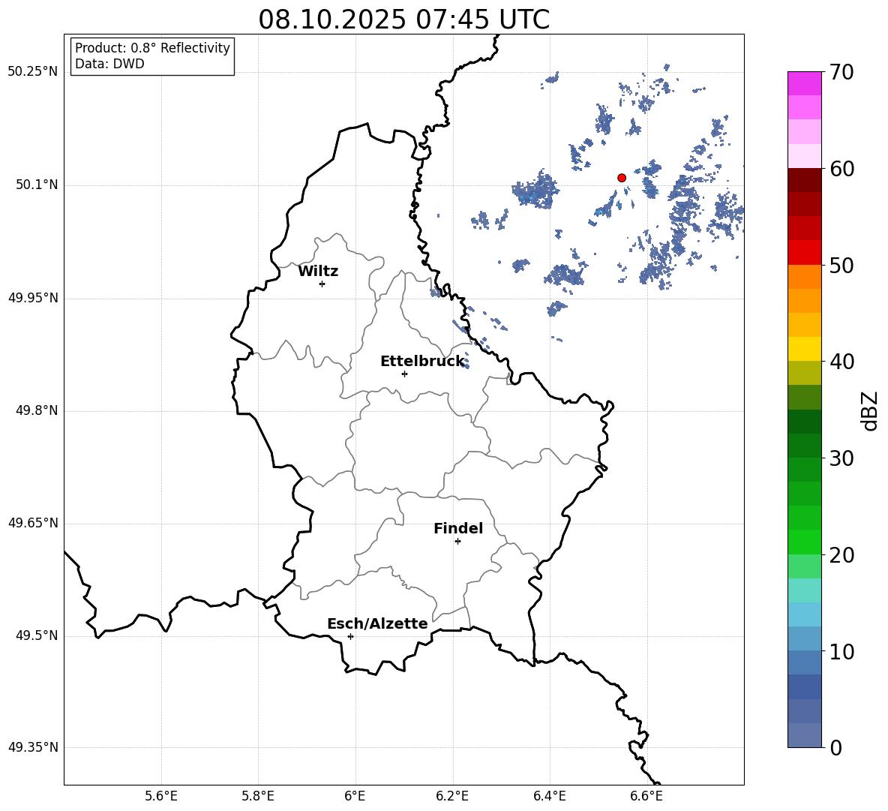Image resolution: width=888 pixels, height=811 pixels.
Task: Click the Findel station cross marker
Action: tap(457, 542)
